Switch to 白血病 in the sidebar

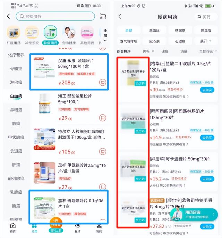tap(16, 96)
